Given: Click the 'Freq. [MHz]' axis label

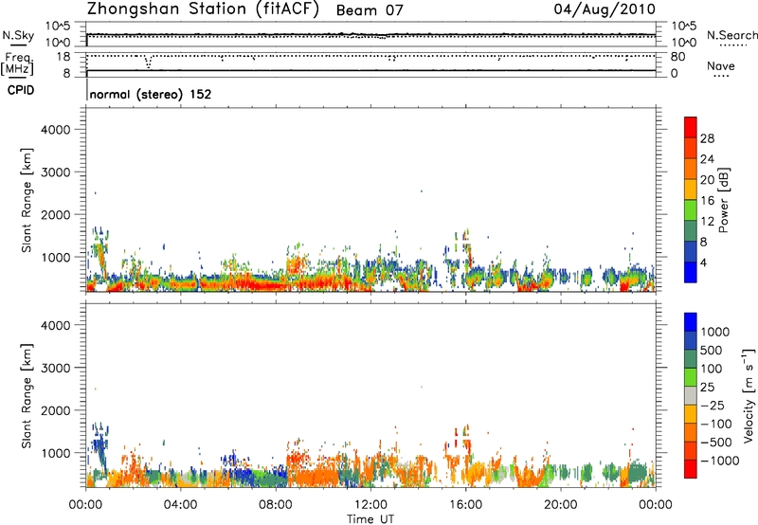Looking at the screenshot, I should click(18, 64).
